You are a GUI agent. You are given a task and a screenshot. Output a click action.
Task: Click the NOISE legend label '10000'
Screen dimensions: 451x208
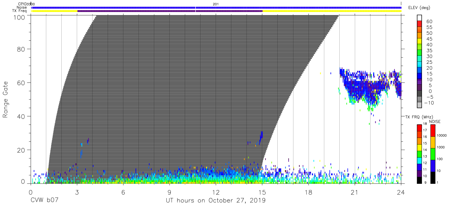coord(442,135)
